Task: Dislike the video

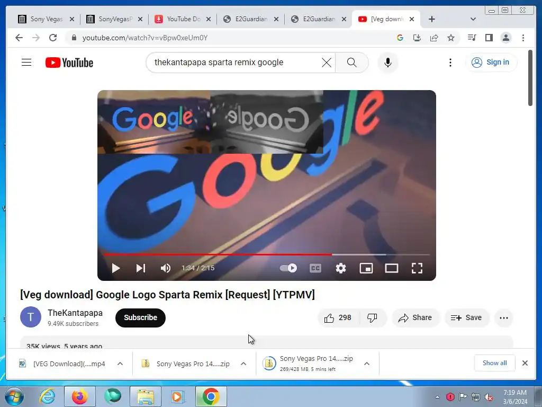Action: click(372, 318)
